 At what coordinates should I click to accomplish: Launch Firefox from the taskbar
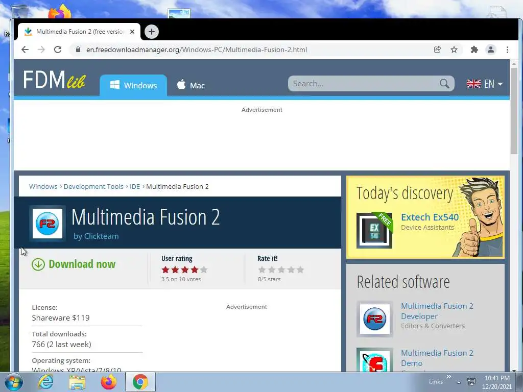tap(108, 382)
